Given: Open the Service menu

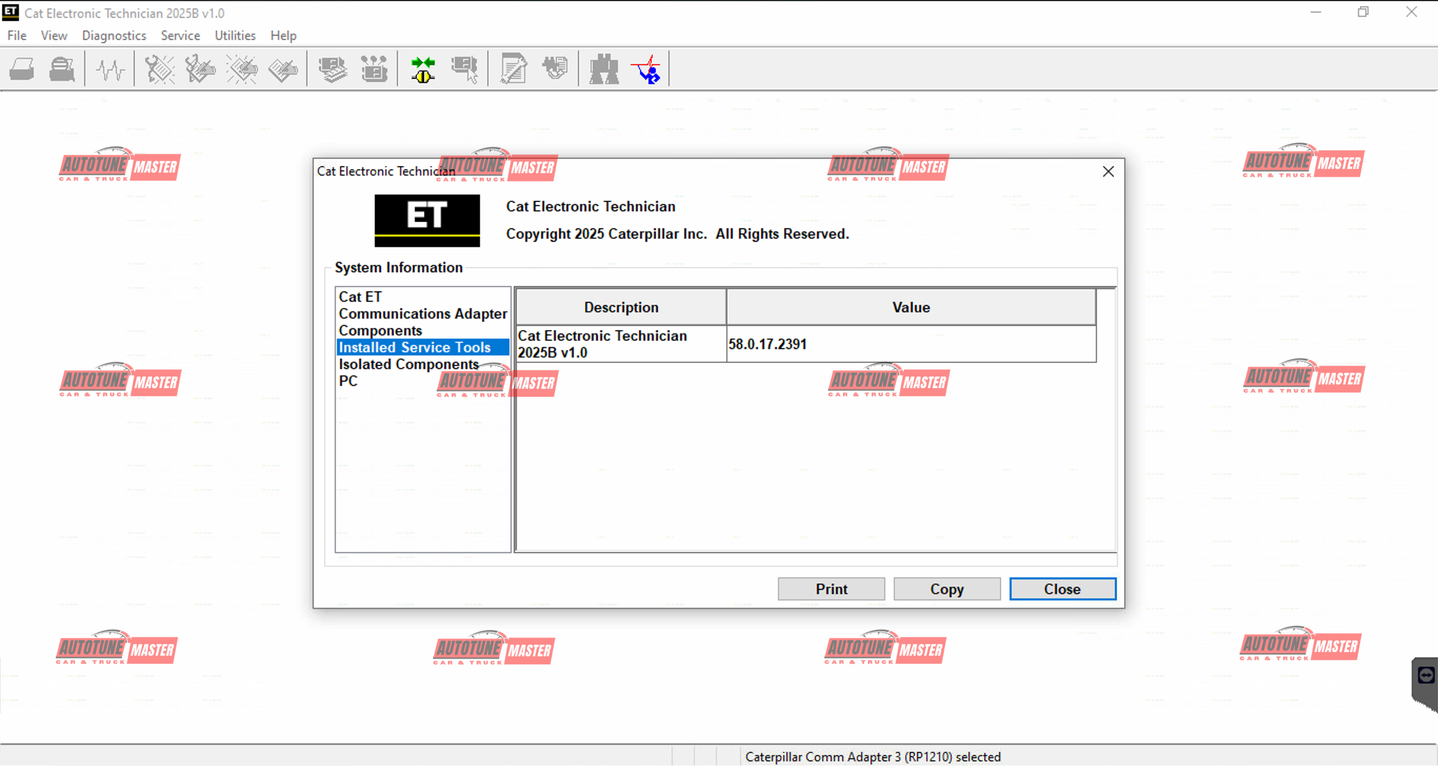Looking at the screenshot, I should [180, 36].
